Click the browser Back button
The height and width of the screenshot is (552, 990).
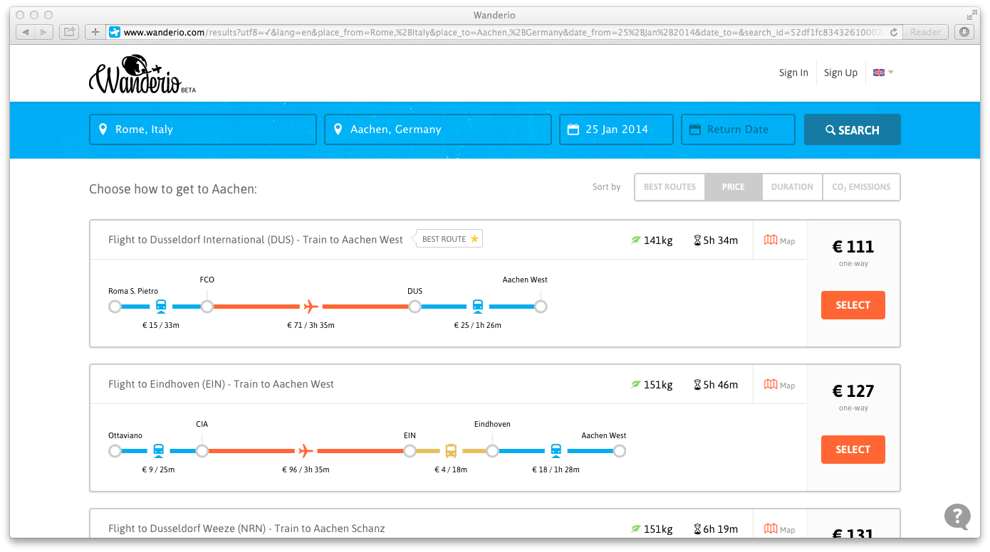pyautogui.click(x=26, y=32)
